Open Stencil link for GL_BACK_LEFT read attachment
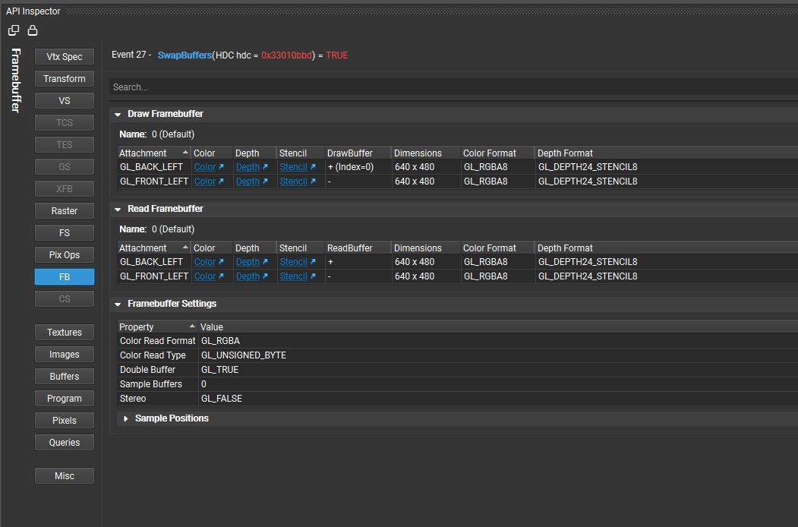This screenshot has height=527, width=798. [x=294, y=261]
